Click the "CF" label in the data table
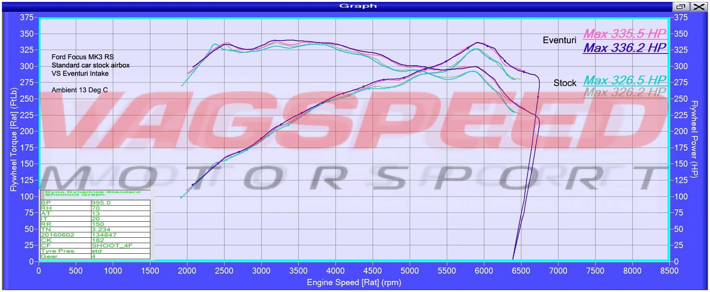This screenshot has height=292, width=710. [x=46, y=246]
